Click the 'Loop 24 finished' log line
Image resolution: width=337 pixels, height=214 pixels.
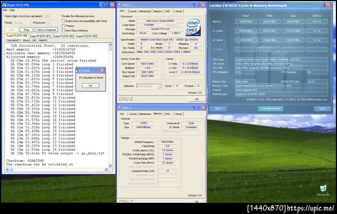[43, 150]
